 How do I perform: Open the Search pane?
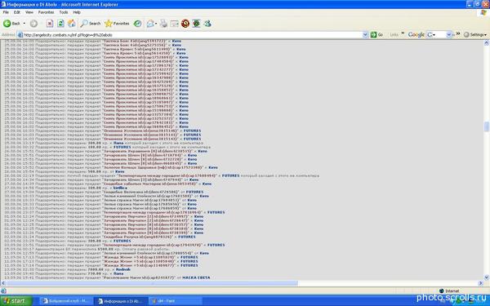click(91, 24)
